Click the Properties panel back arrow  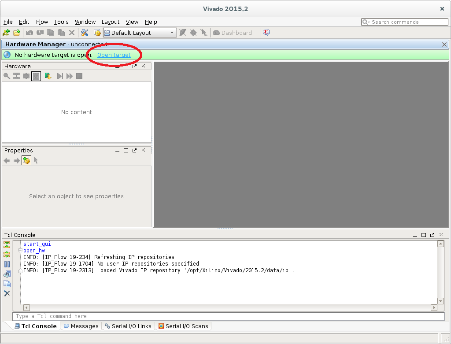click(7, 160)
